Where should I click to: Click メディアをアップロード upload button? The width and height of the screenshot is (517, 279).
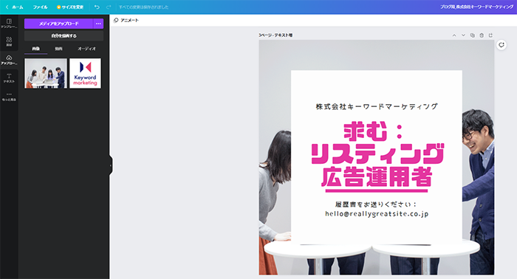58,24
